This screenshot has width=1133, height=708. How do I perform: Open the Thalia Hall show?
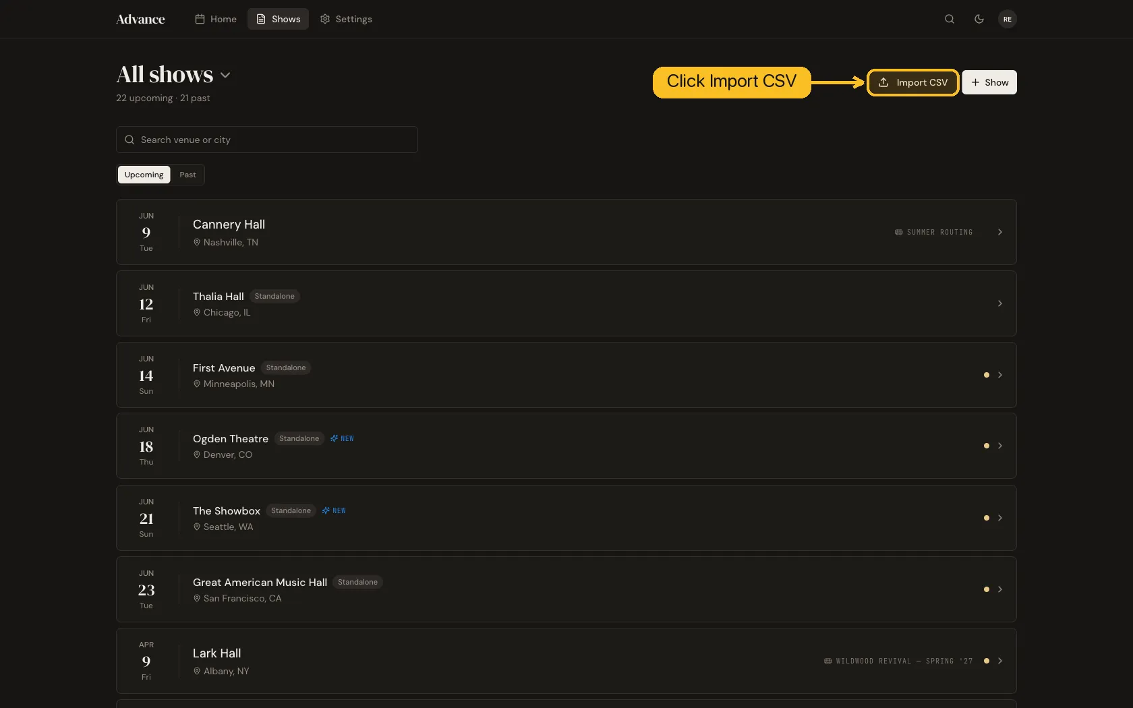[566, 303]
